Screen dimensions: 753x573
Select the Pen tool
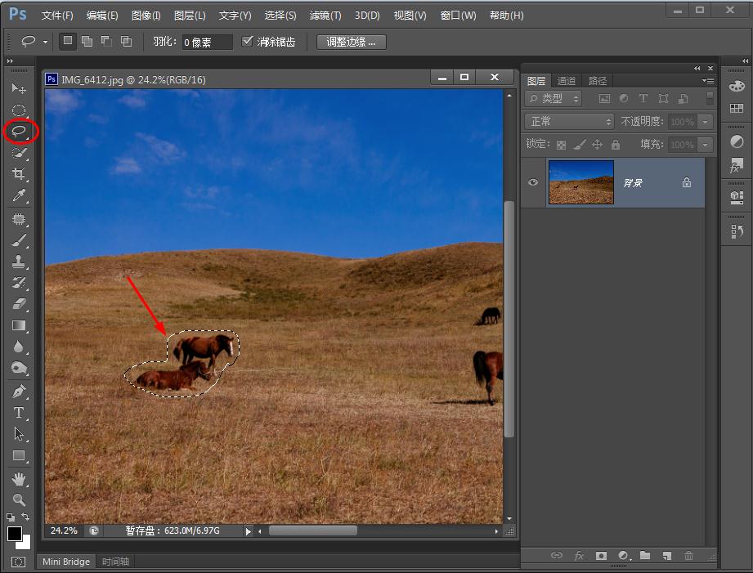pos(20,392)
